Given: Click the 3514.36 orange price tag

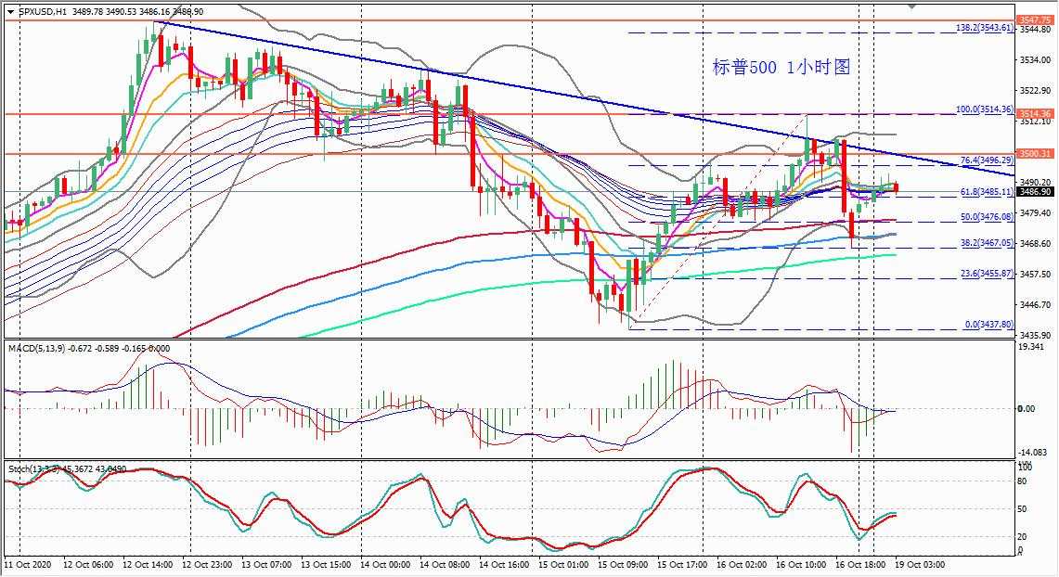Looking at the screenshot, I should (x=1035, y=114).
